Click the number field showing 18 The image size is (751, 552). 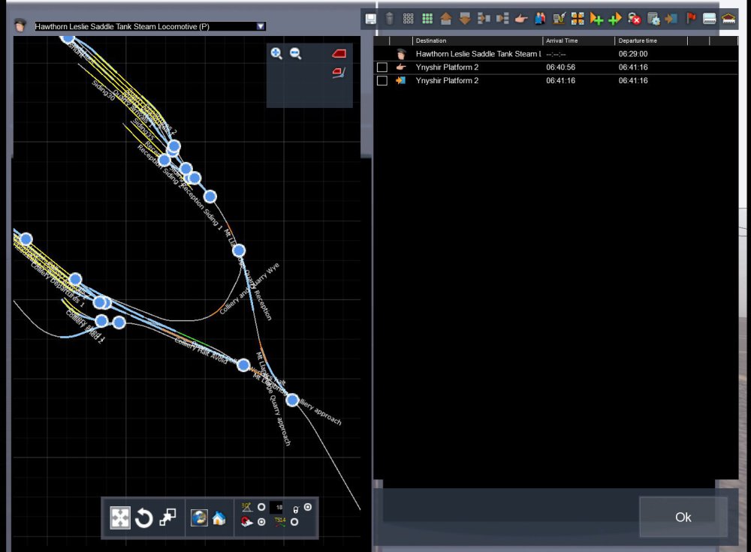click(x=279, y=508)
